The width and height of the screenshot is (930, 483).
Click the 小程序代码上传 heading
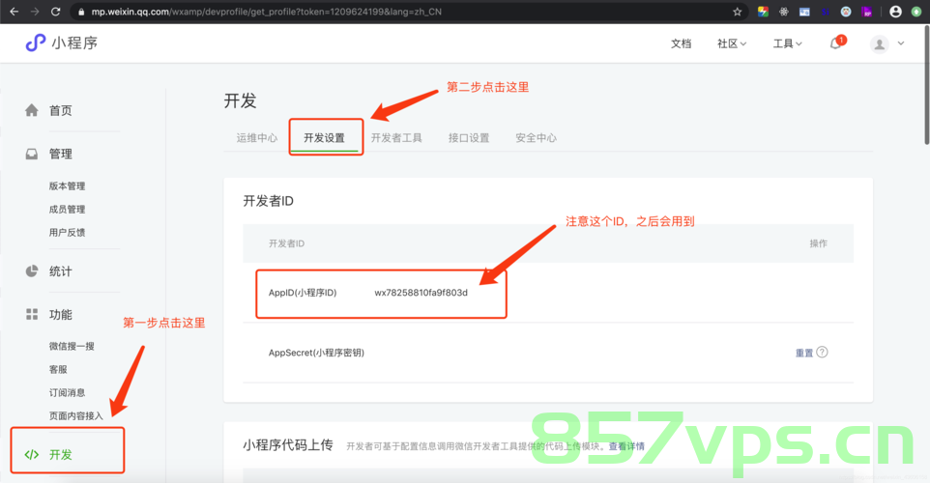point(288,445)
